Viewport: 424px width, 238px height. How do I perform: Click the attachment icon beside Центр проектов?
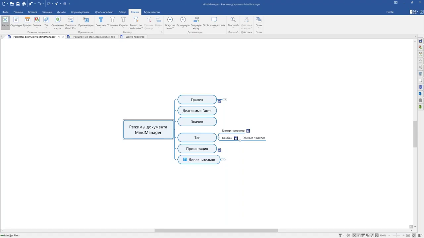pos(248,131)
